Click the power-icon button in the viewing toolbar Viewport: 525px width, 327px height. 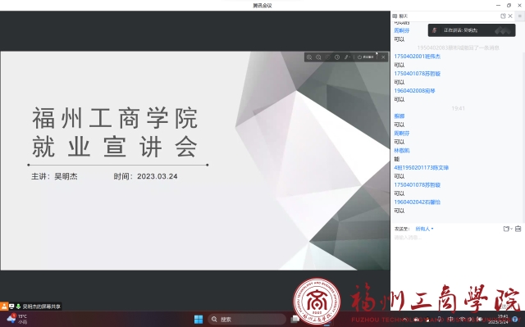click(x=365, y=57)
